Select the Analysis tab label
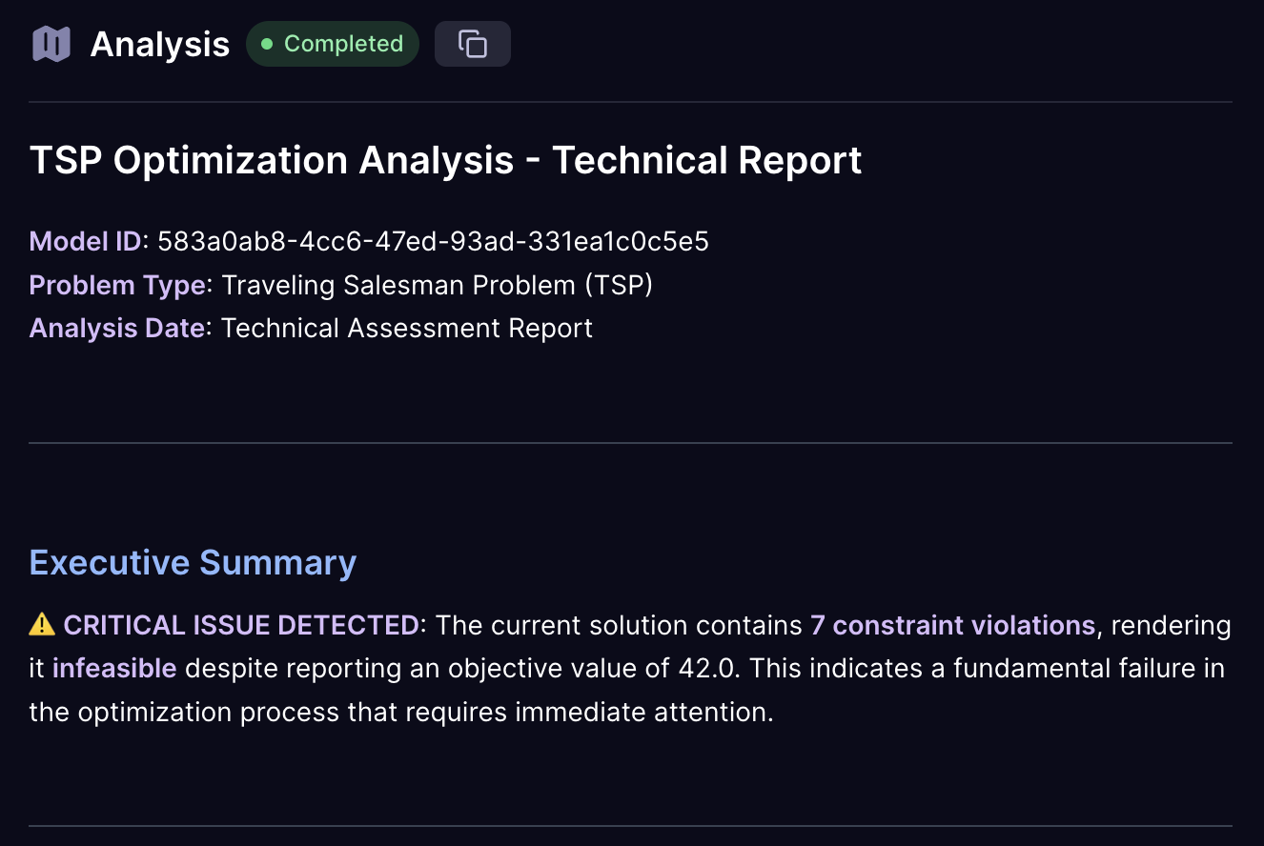 (160, 43)
